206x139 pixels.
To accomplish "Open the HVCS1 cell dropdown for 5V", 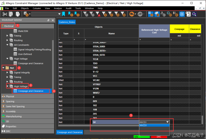I will (167, 122).
